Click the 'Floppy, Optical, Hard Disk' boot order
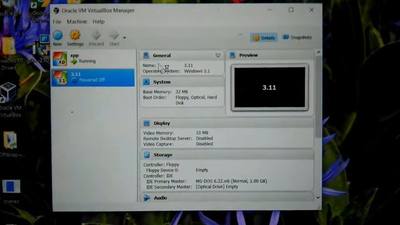The height and width of the screenshot is (225, 400). 196,100
